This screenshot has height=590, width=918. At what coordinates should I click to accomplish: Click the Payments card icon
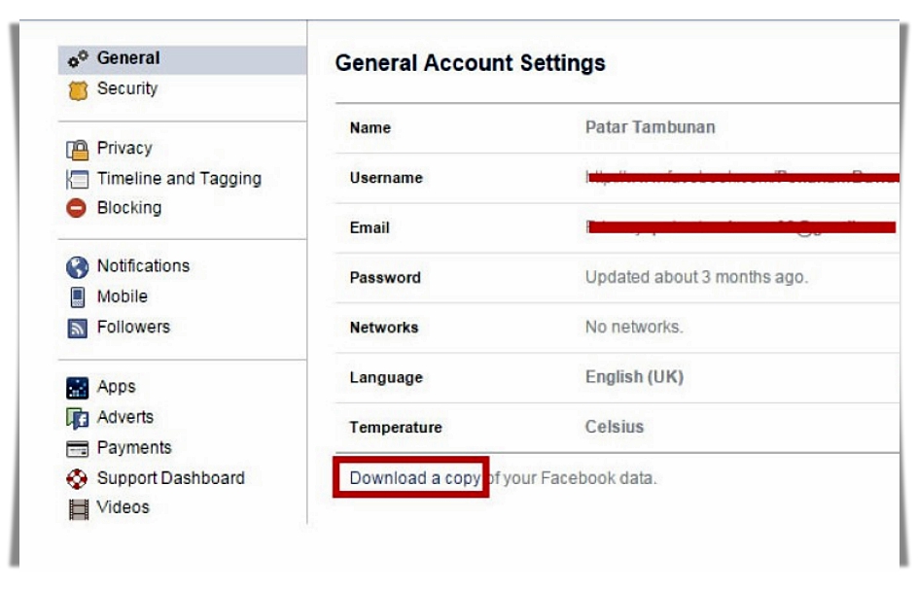tap(78, 449)
